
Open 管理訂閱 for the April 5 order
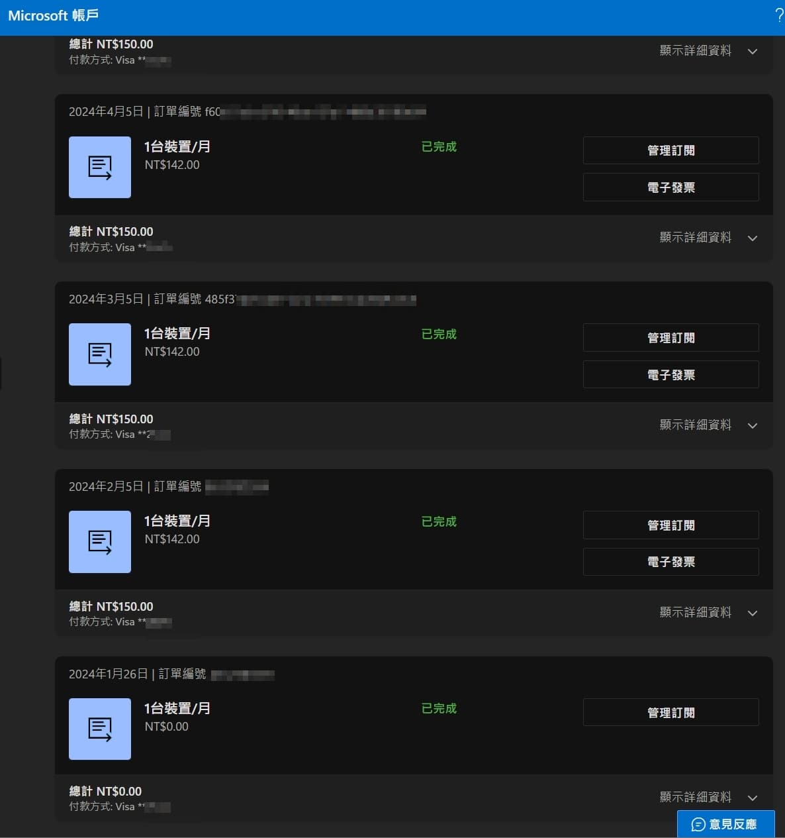[670, 150]
